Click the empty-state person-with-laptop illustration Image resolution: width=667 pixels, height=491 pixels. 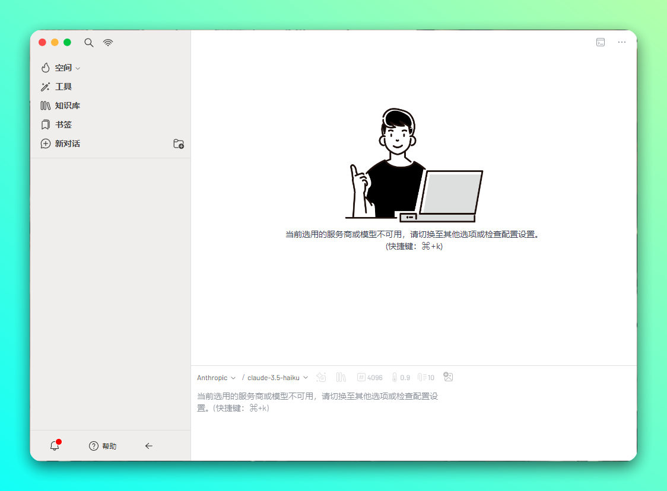[x=414, y=165]
